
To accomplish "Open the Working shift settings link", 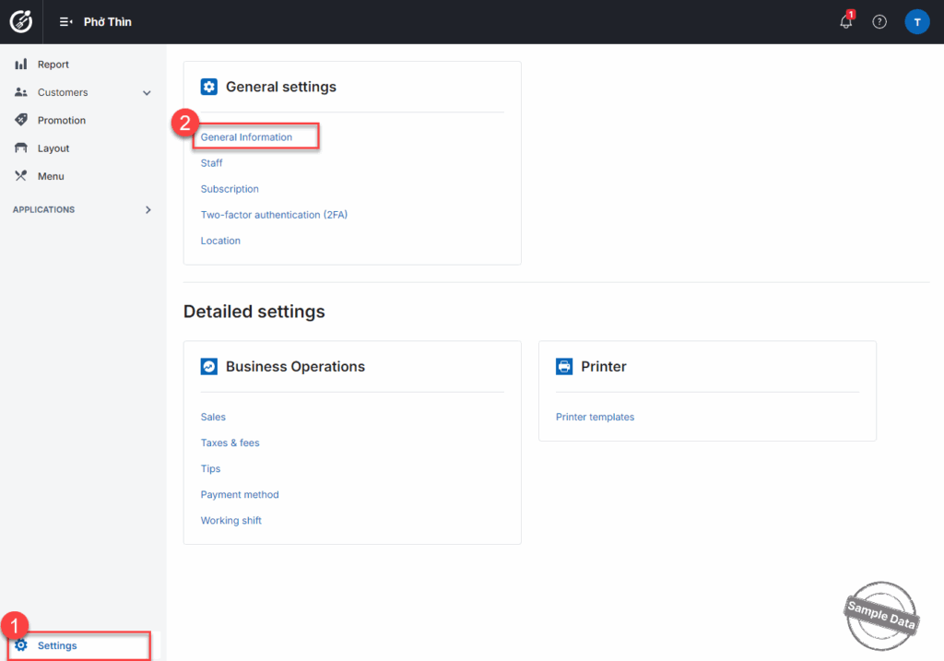I will point(231,521).
